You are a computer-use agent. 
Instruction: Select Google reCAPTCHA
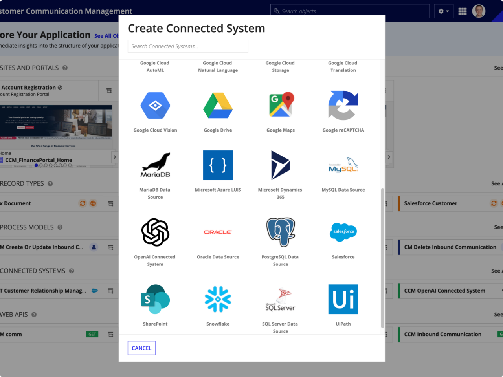[x=343, y=111]
